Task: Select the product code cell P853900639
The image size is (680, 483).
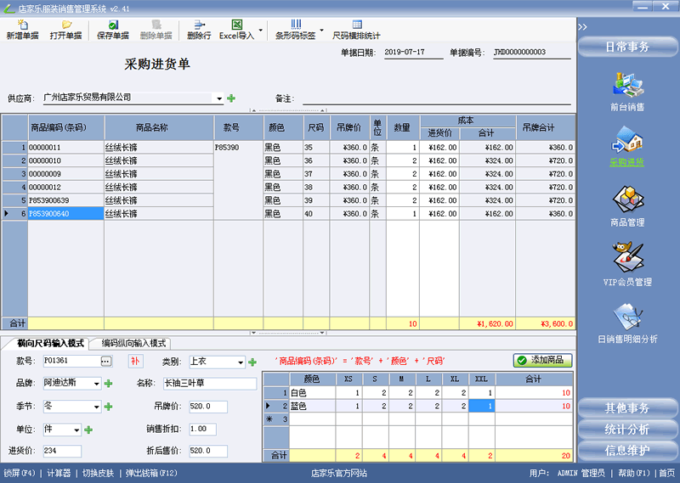Action: click(x=66, y=200)
